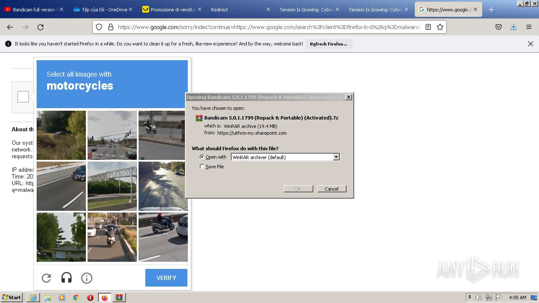Open a new tab with plus button
Image resolution: width=539 pixels, height=303 pixels.
[491, 9]
